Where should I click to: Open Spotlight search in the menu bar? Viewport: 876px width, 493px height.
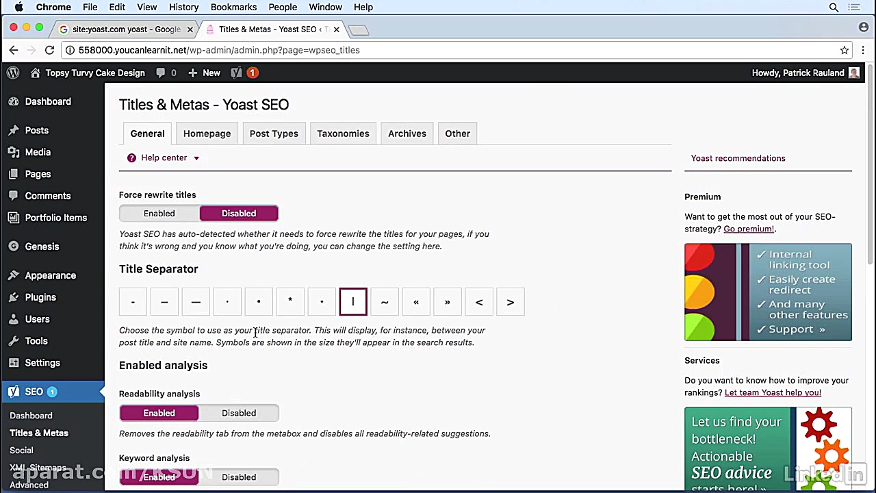pyautogui.click(x=834, y=8)
